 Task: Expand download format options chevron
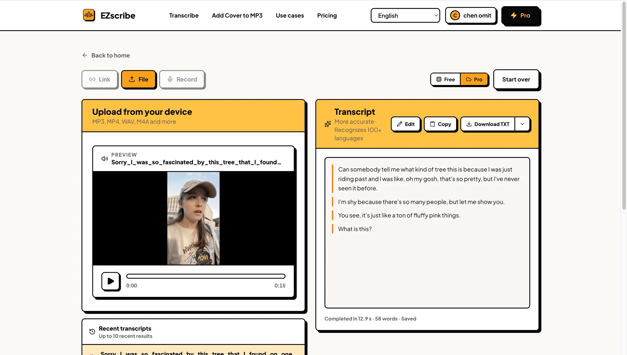click(x=522, y=124)
